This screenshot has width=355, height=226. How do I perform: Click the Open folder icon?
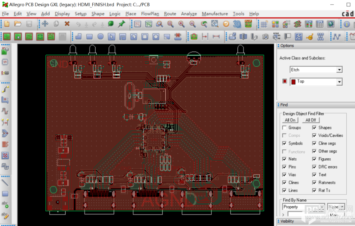pyautogui.click(x=18, y=24)
